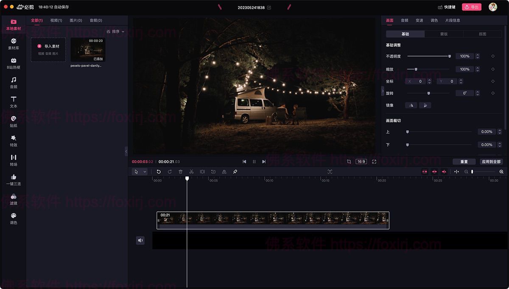Click the 应用到全部 apply-to-all button

tap(492, 162)
